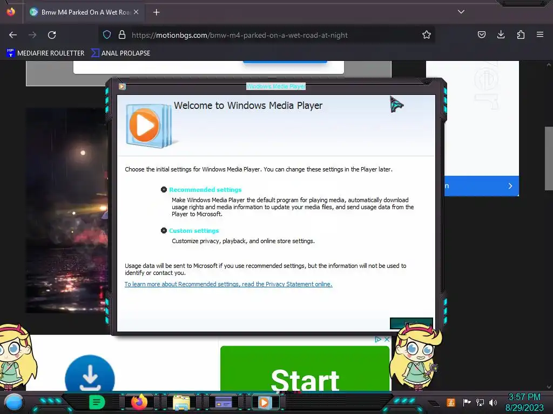Save page to Pocket icon
Screen dimensions: 553x414
[x=481, y=34]
